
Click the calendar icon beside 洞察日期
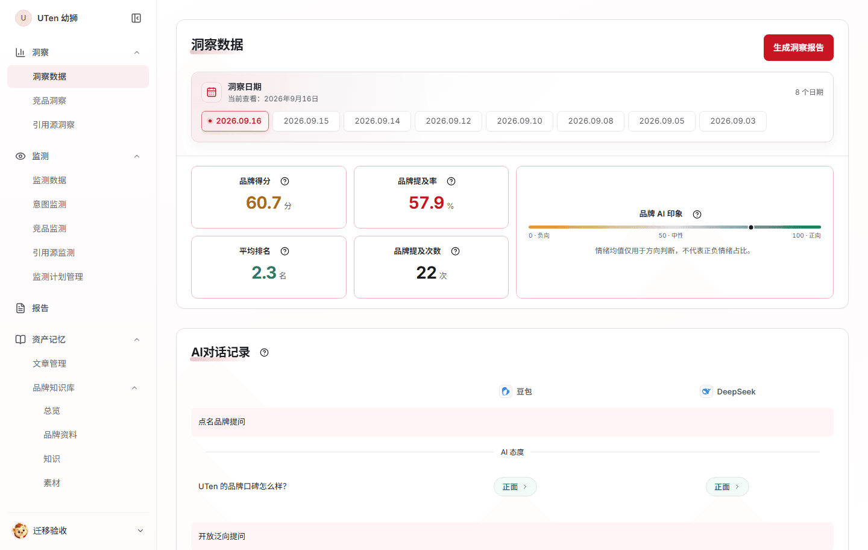[x=212, y=92]
